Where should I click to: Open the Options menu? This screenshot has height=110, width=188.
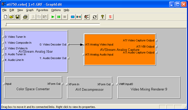(x=56, y=10)
